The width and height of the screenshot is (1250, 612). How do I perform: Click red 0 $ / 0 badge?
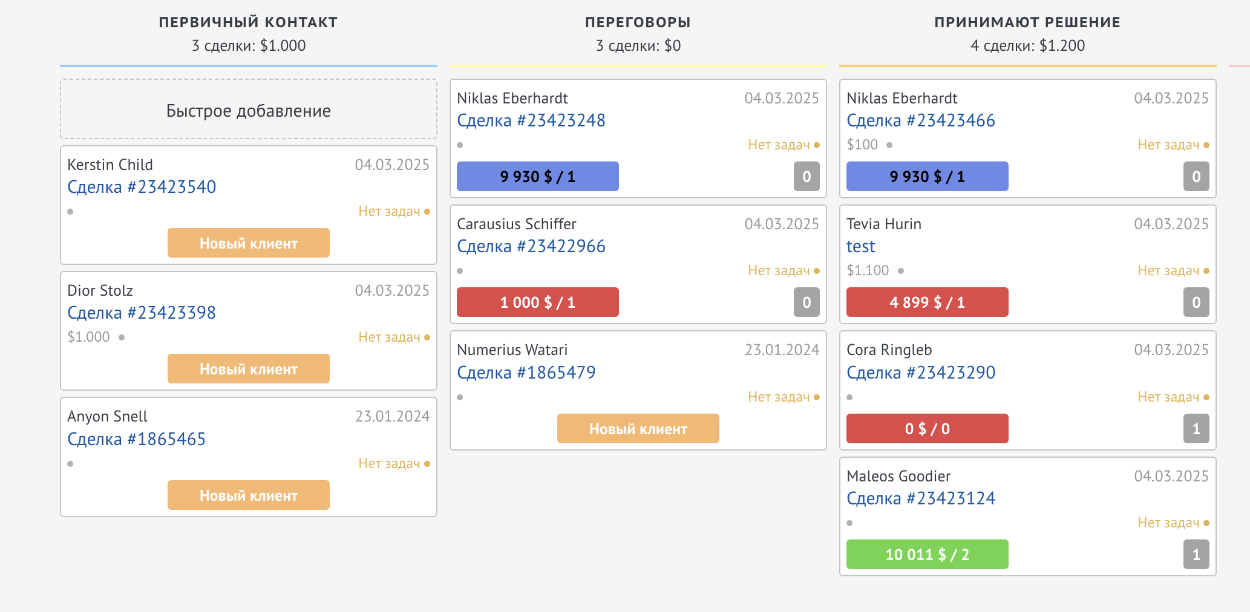pos(927,429)
